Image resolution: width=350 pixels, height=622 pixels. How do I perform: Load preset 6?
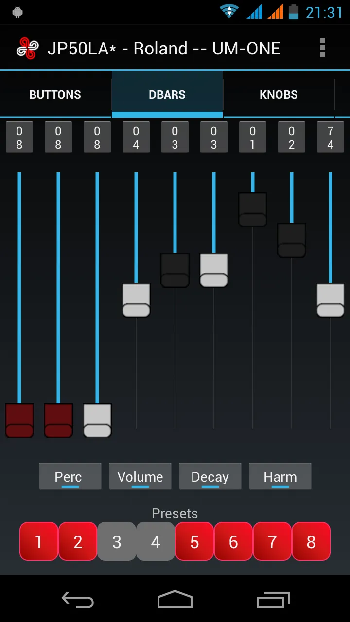point(233,541)
